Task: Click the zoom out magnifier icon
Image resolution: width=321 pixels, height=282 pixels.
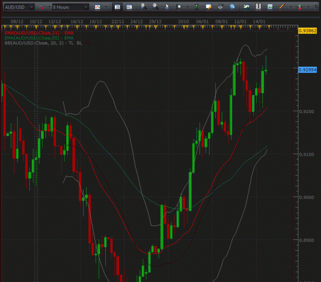Action: click(x=155, y=7)
